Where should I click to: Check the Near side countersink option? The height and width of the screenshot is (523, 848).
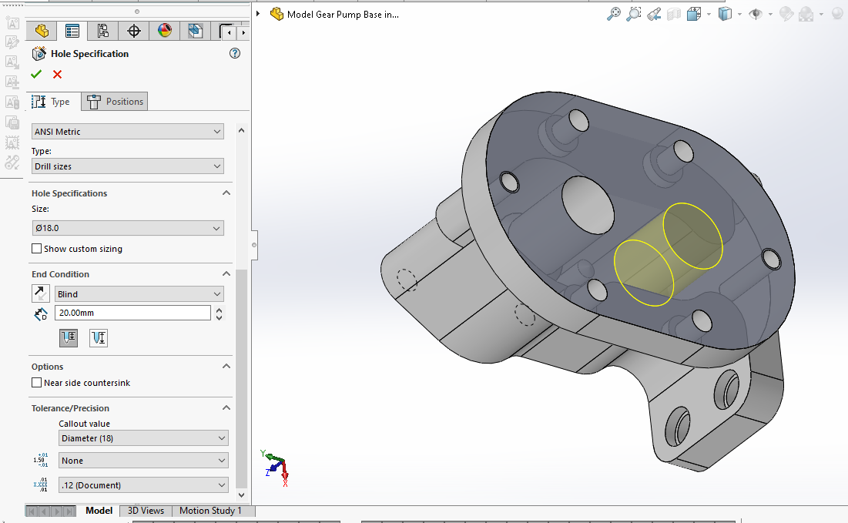[x=36, y=383]
